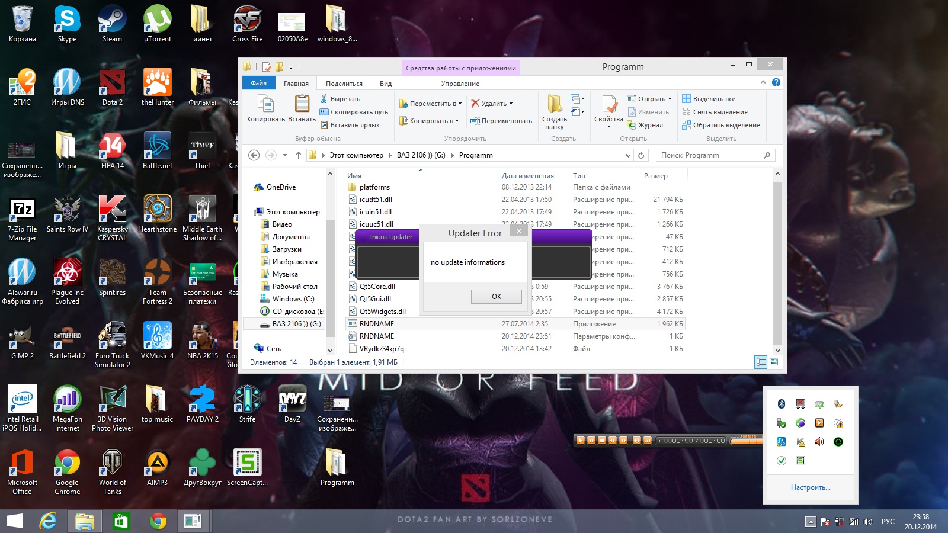This screenshot has width=948, height=533.
Task: Click Скопировать путь in the ribbon
Action: (x=354, y=112)
